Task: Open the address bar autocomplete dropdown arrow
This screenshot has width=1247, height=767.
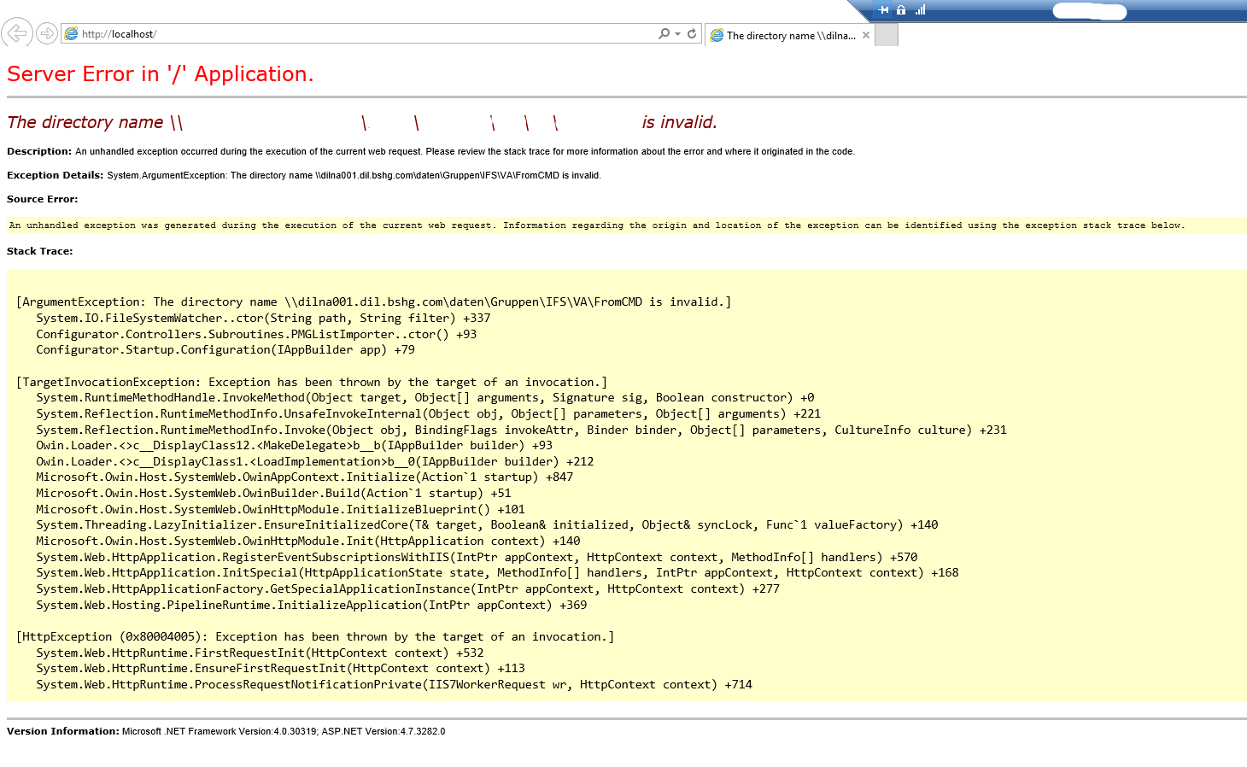Action: [x=677, y=34]
